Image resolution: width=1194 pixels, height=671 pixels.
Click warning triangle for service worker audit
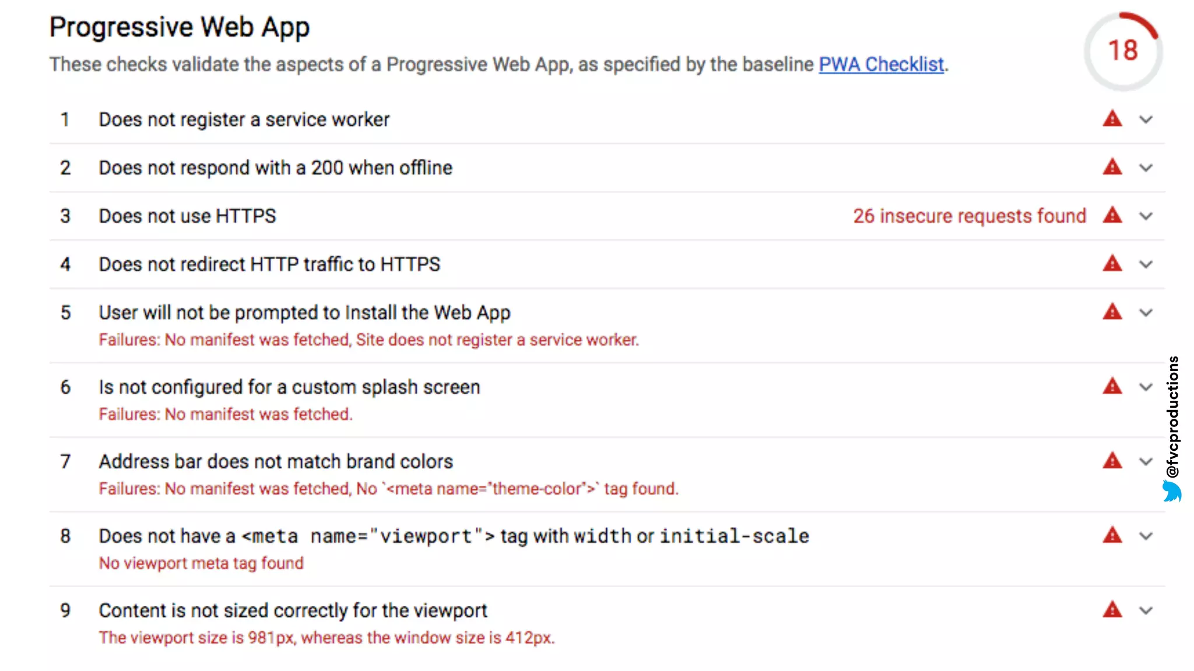point(1112,119)
